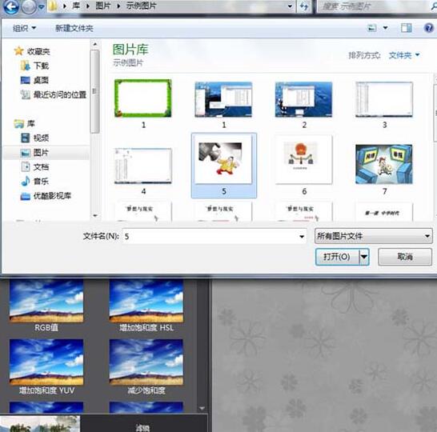Click 示例图片 in the address breadcrumb
The image size is (437, 432).
point(141,6)
